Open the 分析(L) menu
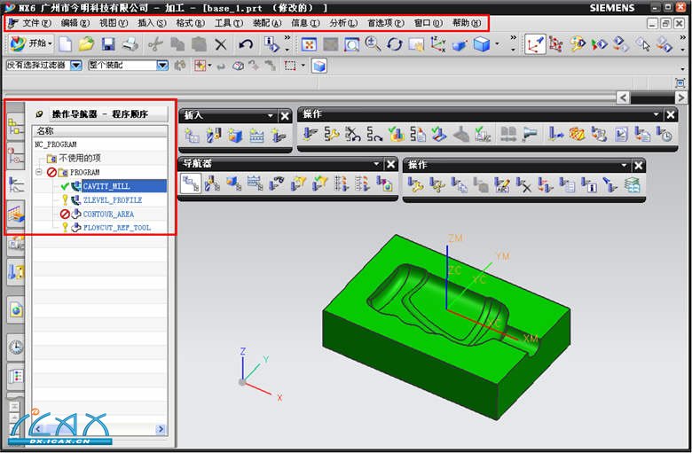The height and width of the screenshot is (453, 692). (343, 22)
